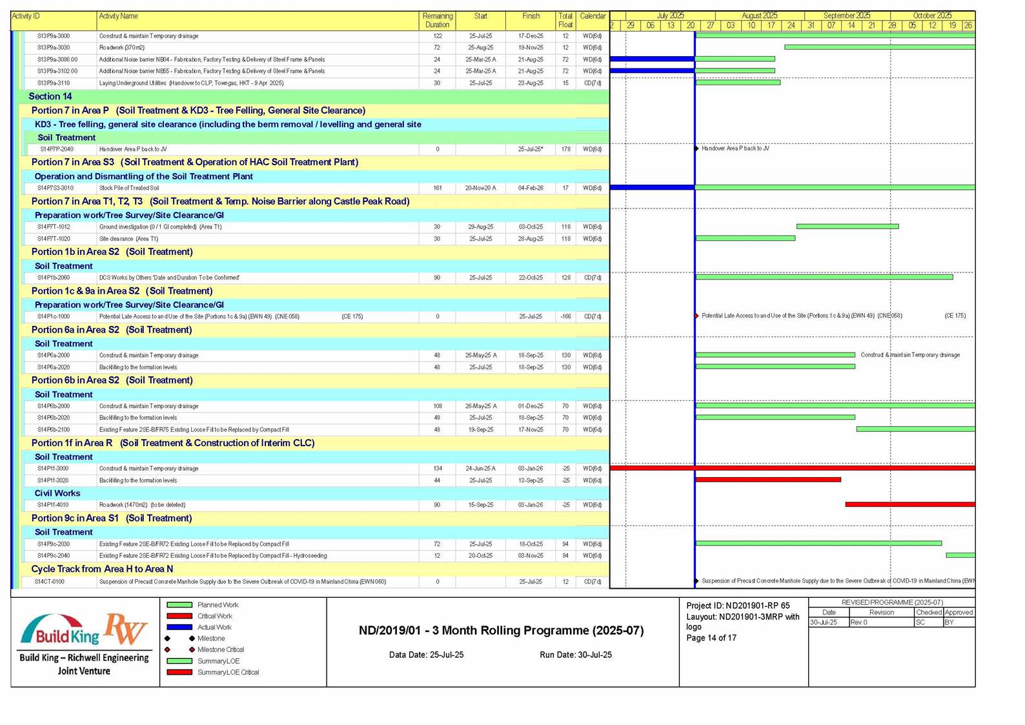Screen dimensions: 1025x725
Task: Click the Site clearance (Area T1) activity
Action: pyautogui.click(x=128, y=239)
